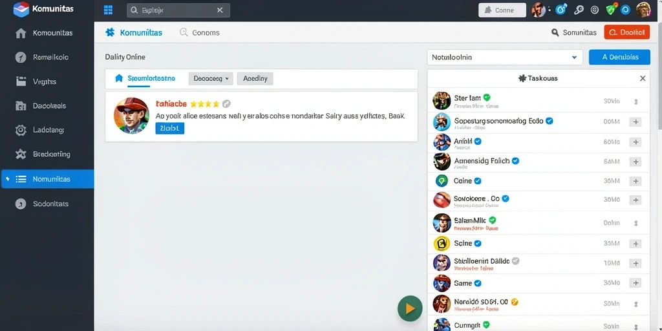Click the blue button under the post text
This screenshot has width=662, height=331.
tap(170, 129)
